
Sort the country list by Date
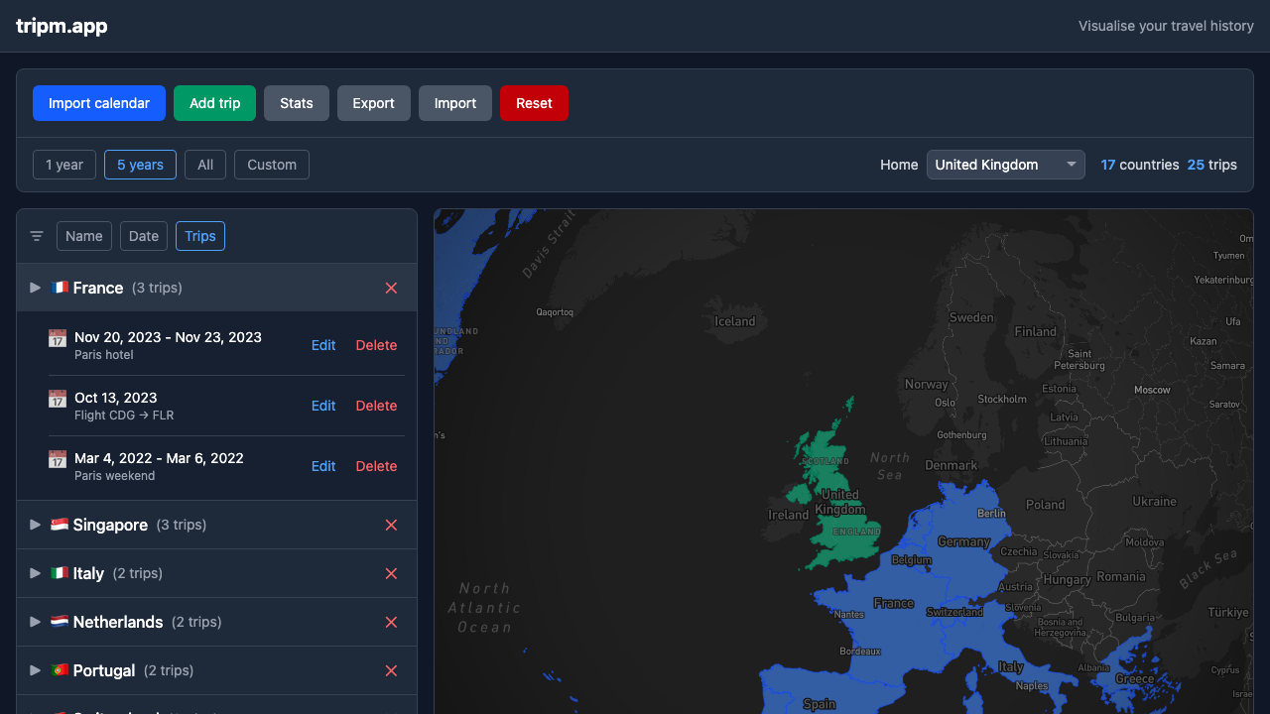coord(144,236)
